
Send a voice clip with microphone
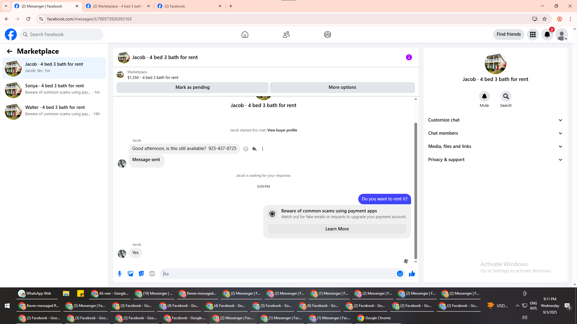[120, 274]
